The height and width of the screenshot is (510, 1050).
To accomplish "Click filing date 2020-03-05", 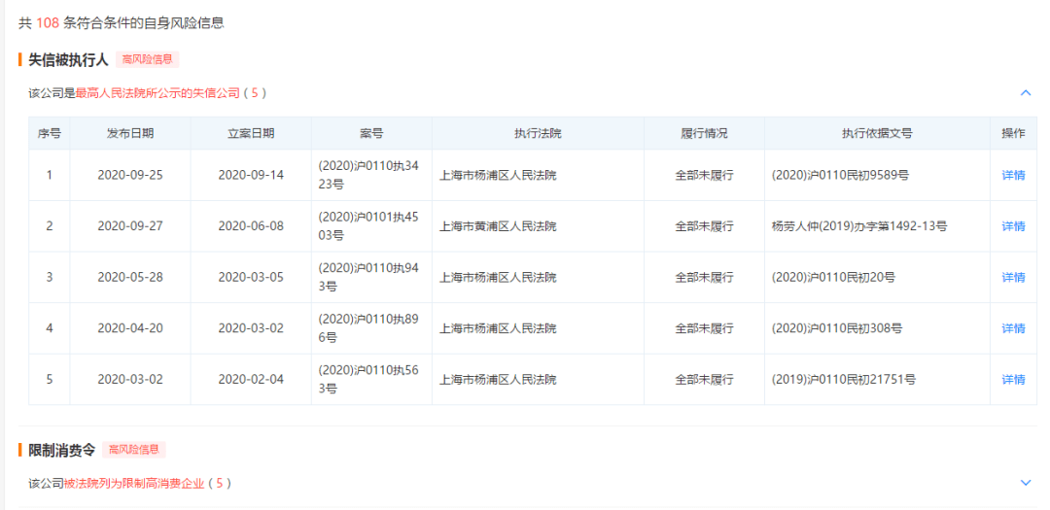I will [251, 277].
